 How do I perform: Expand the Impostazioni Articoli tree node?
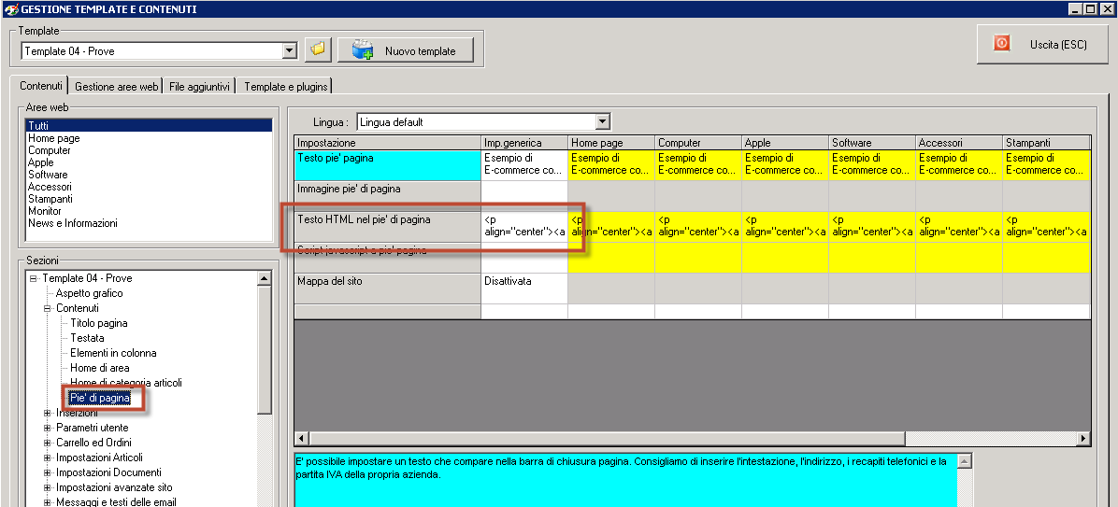point(47,458)
